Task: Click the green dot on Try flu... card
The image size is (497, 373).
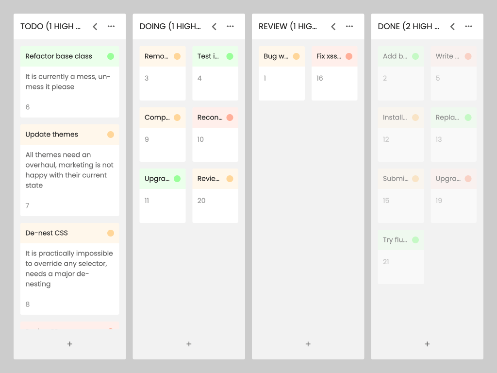Action: tap(415, 240)
